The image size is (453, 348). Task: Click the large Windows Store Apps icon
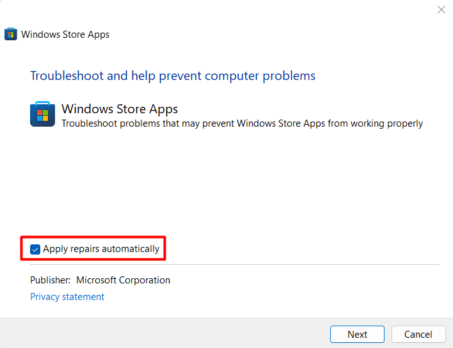(x=42, y=115)
